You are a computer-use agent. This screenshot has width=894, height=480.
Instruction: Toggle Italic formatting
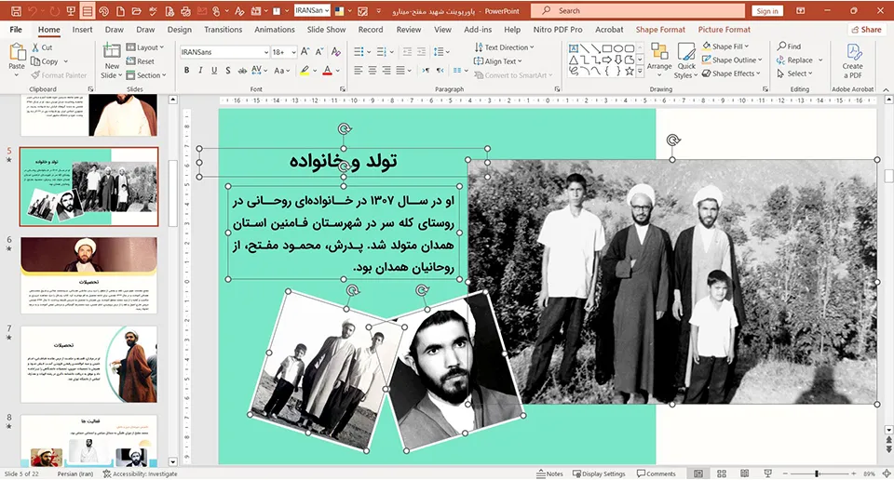pos(200,70)
